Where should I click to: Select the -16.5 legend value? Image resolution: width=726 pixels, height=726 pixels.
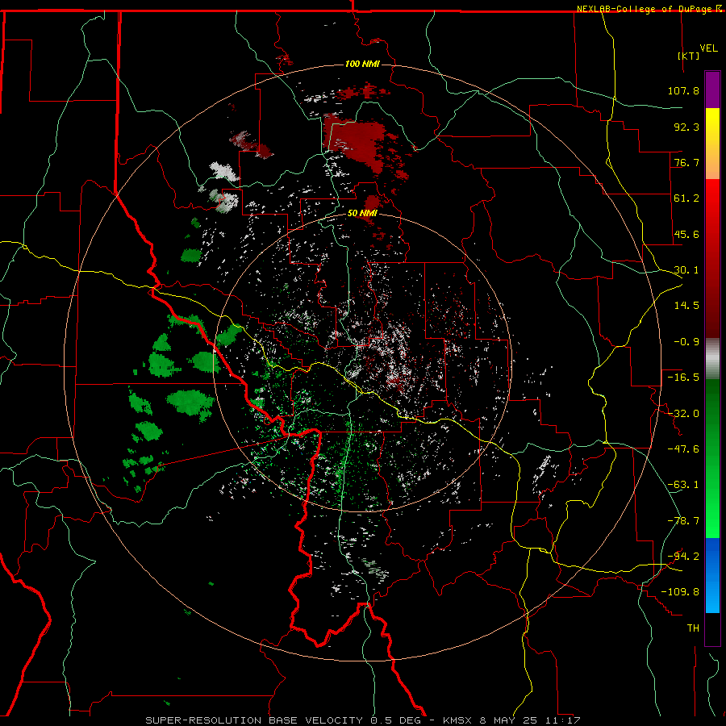coord(683,378)
